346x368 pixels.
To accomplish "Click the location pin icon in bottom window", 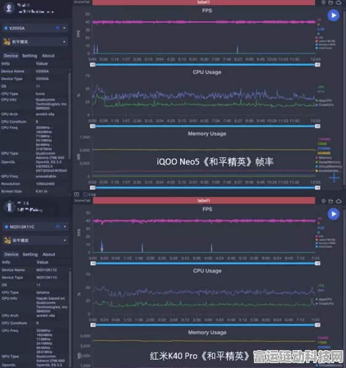I will 324,201.
